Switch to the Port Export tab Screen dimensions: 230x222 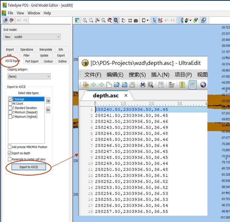tap(32, 61)
